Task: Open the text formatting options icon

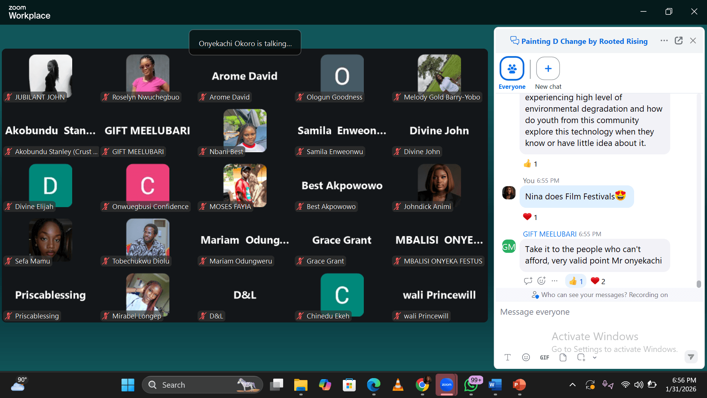Action: click(x=507, y=357)
